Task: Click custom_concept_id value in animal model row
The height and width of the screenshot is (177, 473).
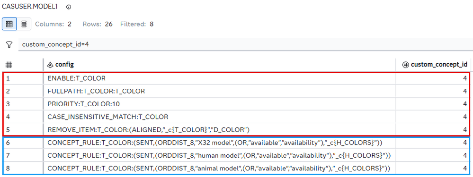Action: (x=433, y=169)
